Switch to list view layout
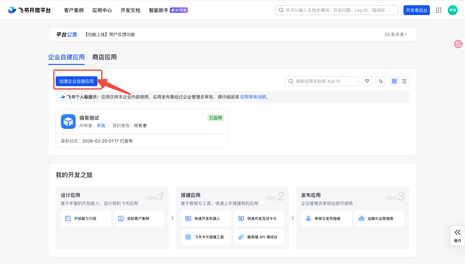465x264 pixels. (x=404, y=81)
